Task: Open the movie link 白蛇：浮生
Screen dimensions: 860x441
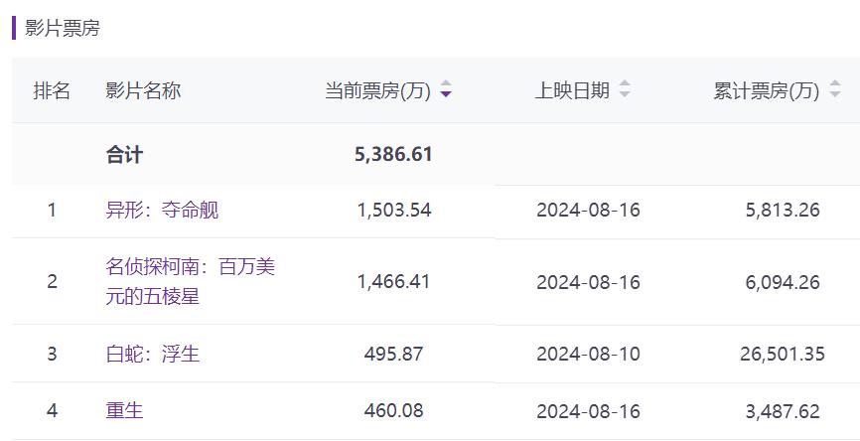Action: 152,354
